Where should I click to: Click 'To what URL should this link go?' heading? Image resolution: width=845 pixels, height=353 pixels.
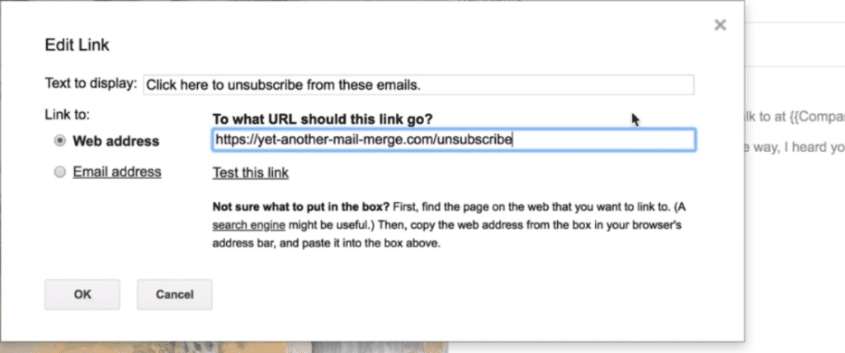(x=323, y=119)
